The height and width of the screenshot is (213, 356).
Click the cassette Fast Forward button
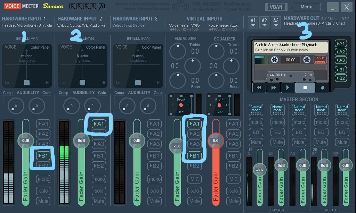tap(273, 88)
